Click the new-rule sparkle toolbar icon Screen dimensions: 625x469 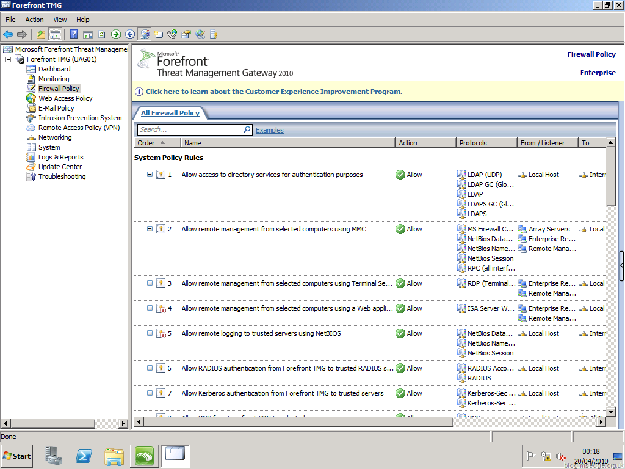[158, 35]
